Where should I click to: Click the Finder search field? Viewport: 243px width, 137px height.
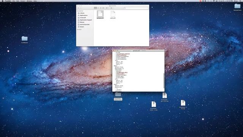pos(136,8)
